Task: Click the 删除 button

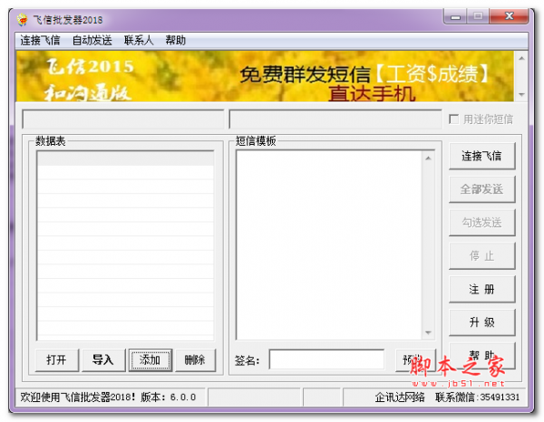Action: click(195, 360)
